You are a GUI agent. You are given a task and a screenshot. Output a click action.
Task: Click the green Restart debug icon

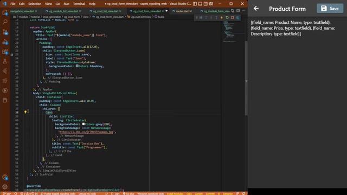(x=227, y=17)
